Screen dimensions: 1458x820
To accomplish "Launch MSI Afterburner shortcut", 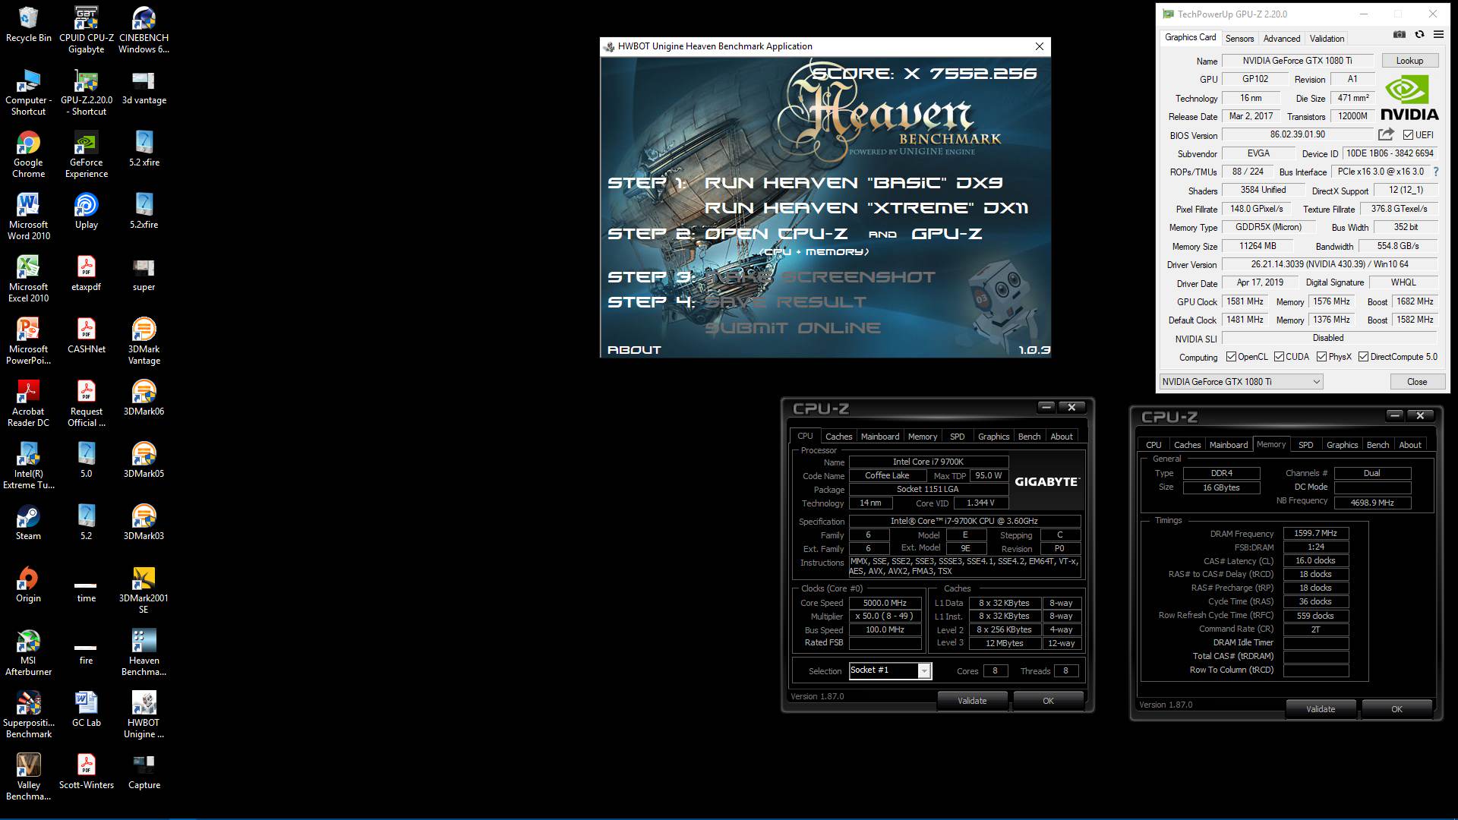I will pyautogui.click(x=28, y=653).
